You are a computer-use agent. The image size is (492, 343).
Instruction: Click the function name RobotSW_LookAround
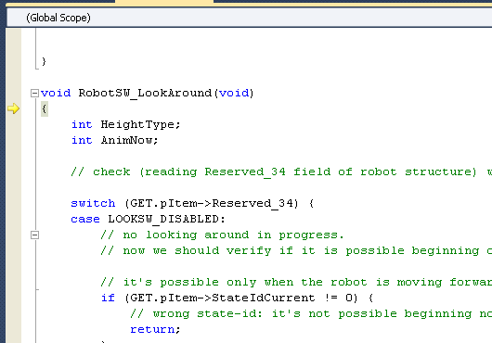click(145, 93)
